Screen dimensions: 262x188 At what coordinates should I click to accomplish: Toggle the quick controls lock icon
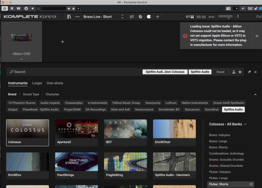coord(256,9)
